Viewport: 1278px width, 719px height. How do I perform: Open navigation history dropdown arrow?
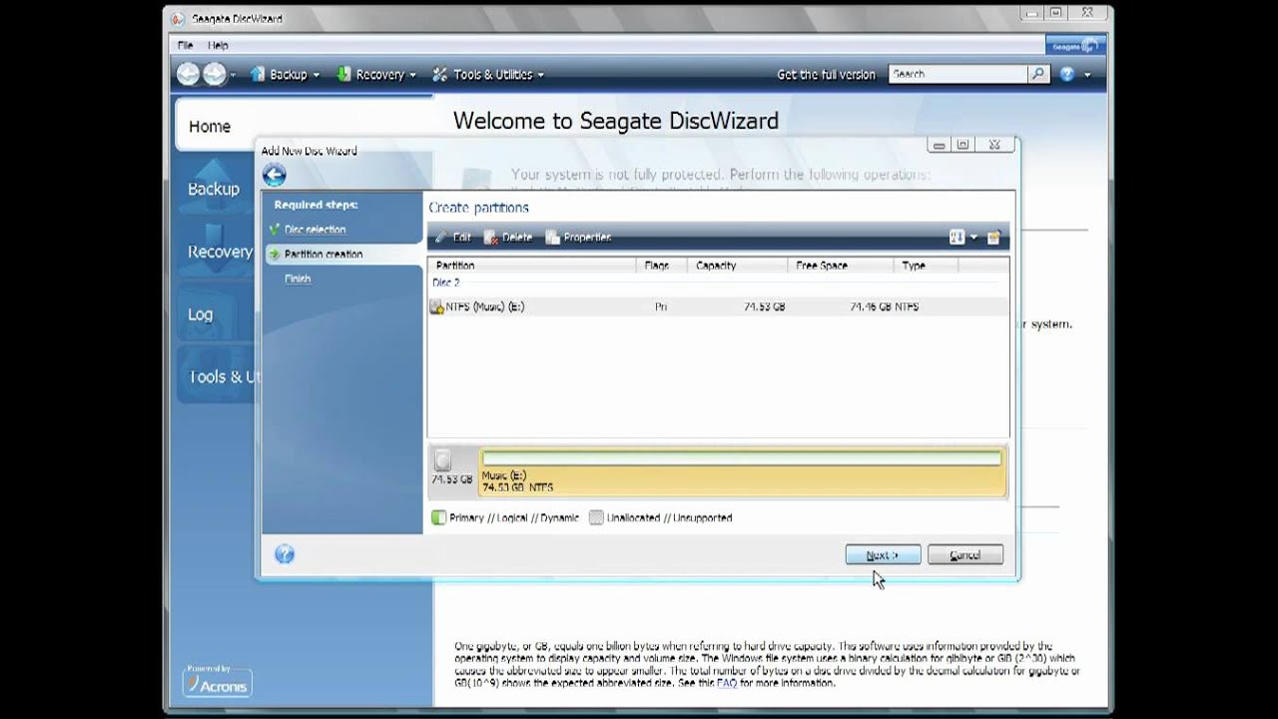(x=233, y=75)
